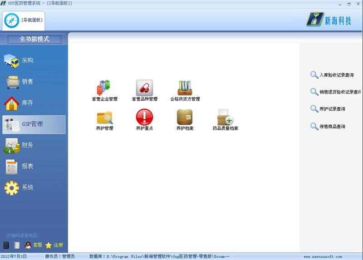Click the 2012年7月3日 date in status bar
This screenshot has height=260, width=363.
pos(14,256)
